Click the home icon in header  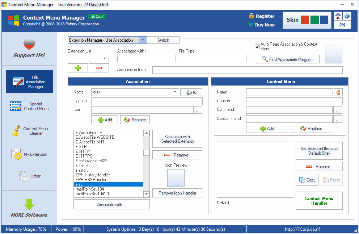(338, 16)
